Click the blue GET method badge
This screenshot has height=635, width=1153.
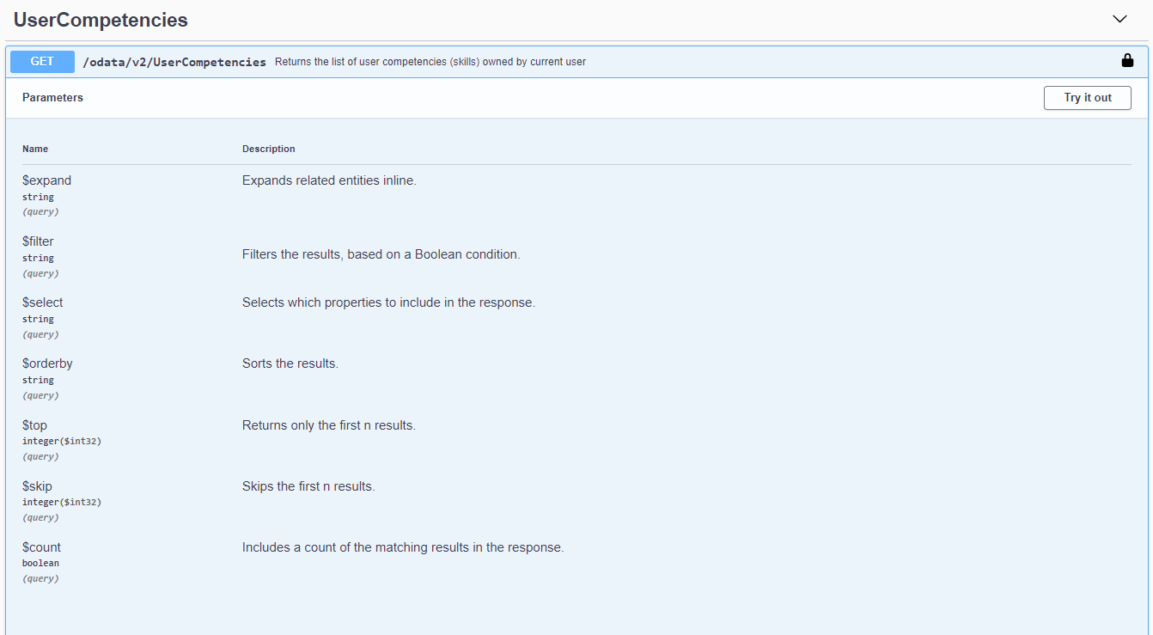[x=42, y=62]
